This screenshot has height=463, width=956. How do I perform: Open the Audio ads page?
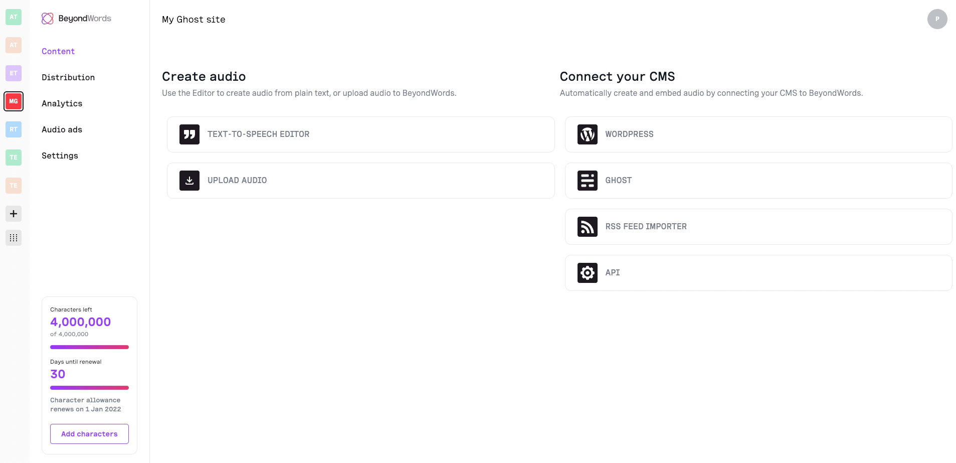pyautogui.click(x=62, y=129)
